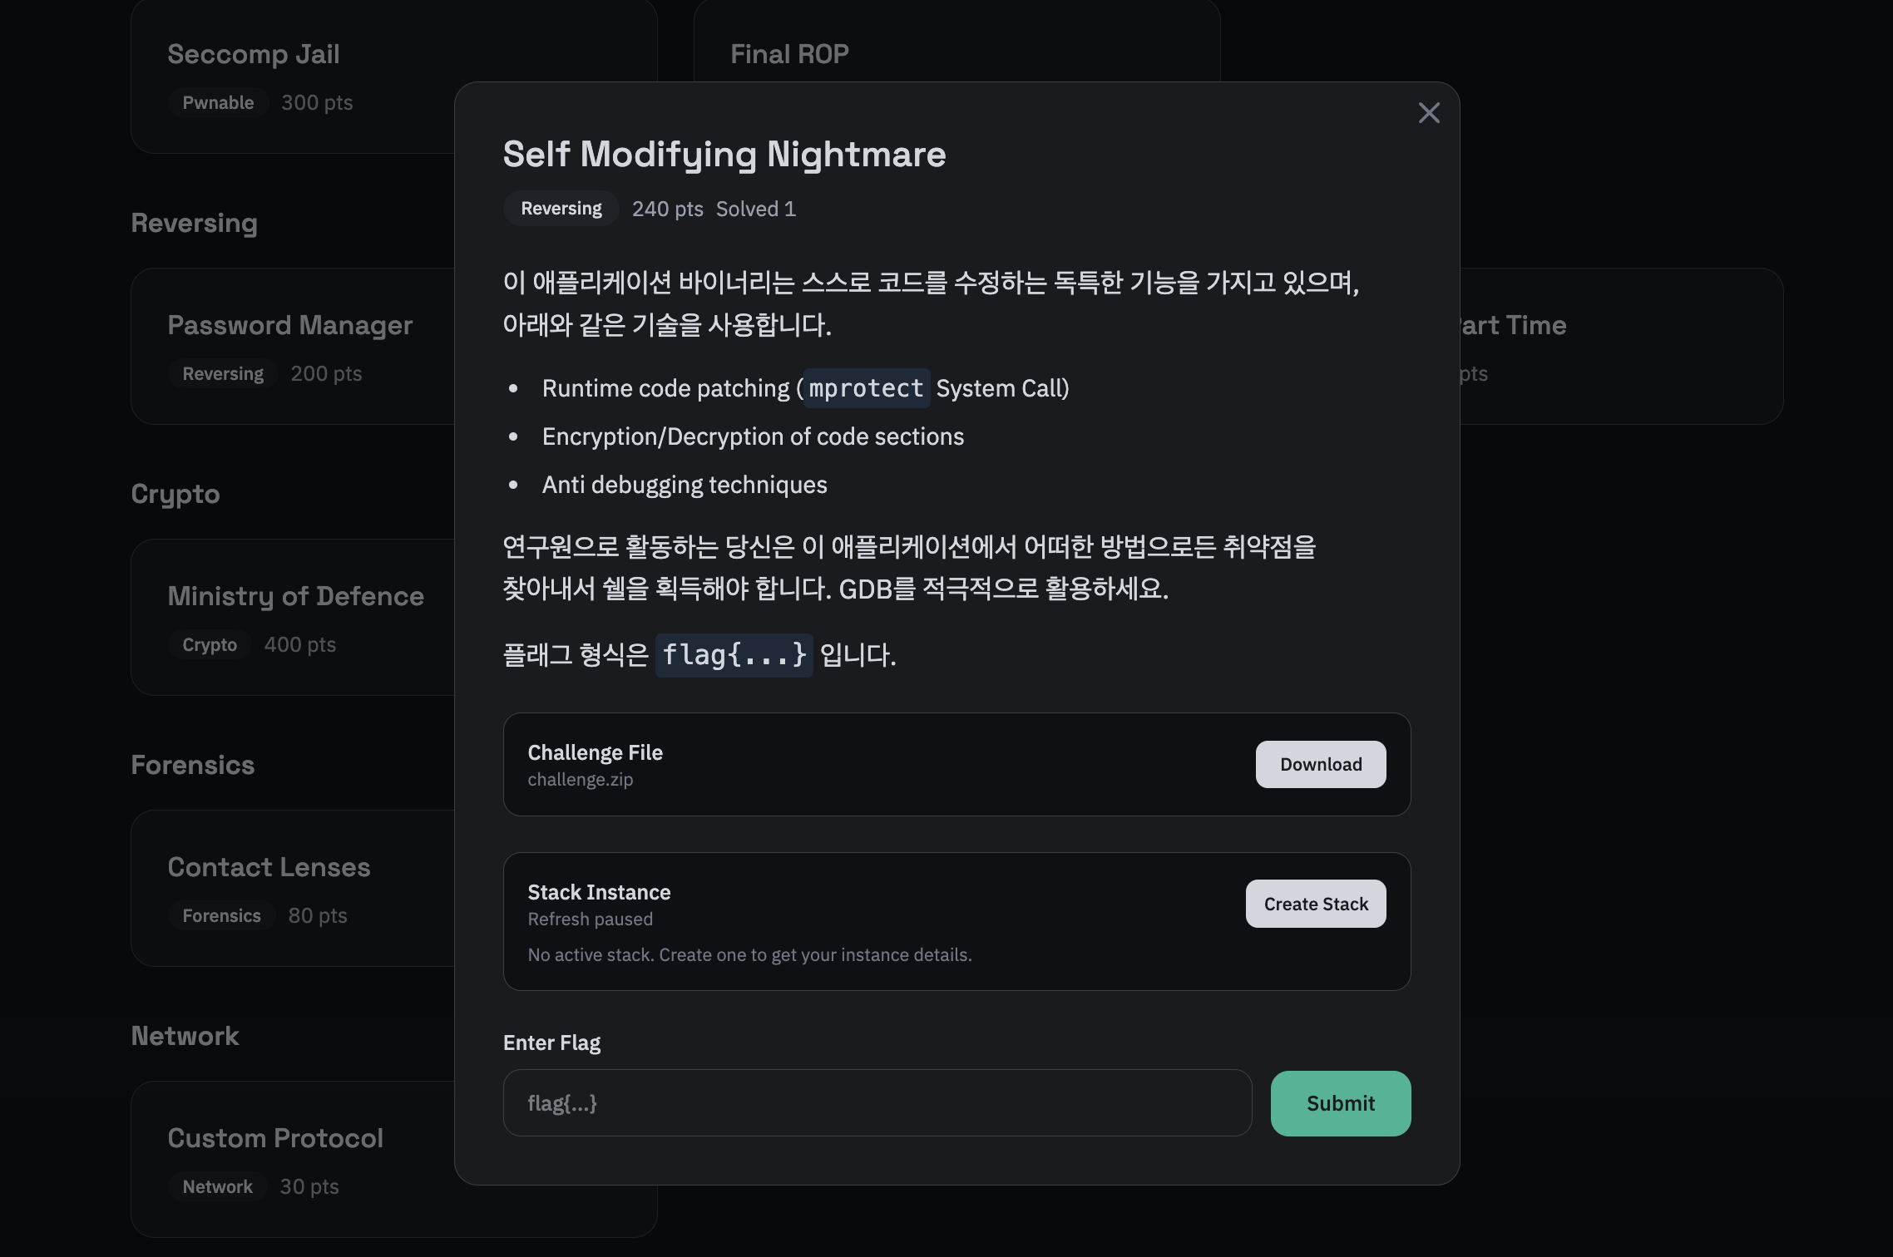The height and width of the screenshot is (1257, 1893).
Task: Open the Custom Protocol challenge card
Action: [275, 1139]
